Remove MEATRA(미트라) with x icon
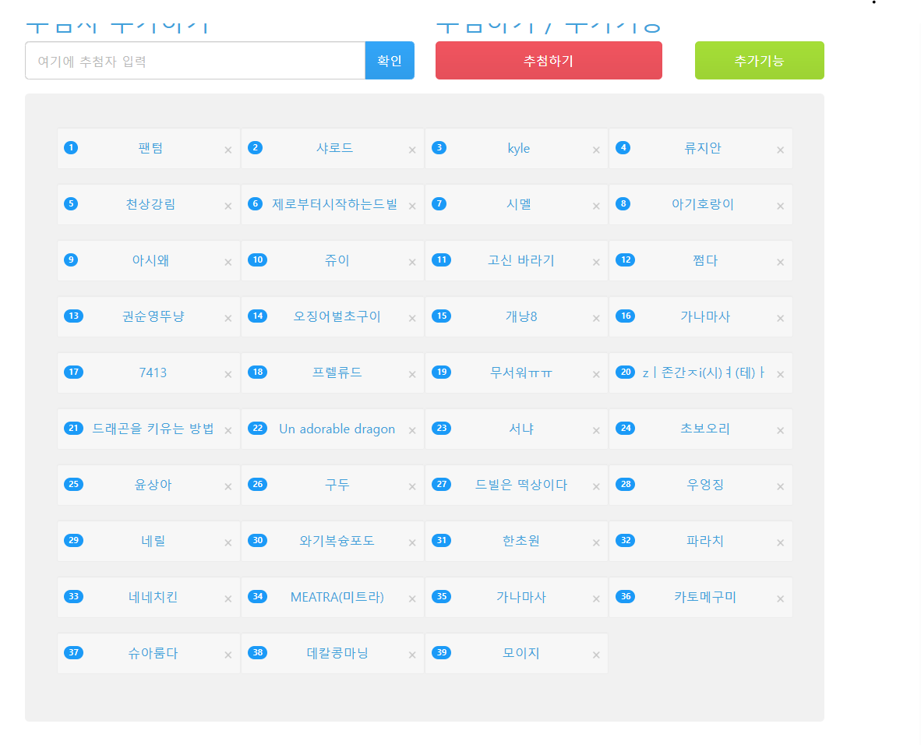 412,599
